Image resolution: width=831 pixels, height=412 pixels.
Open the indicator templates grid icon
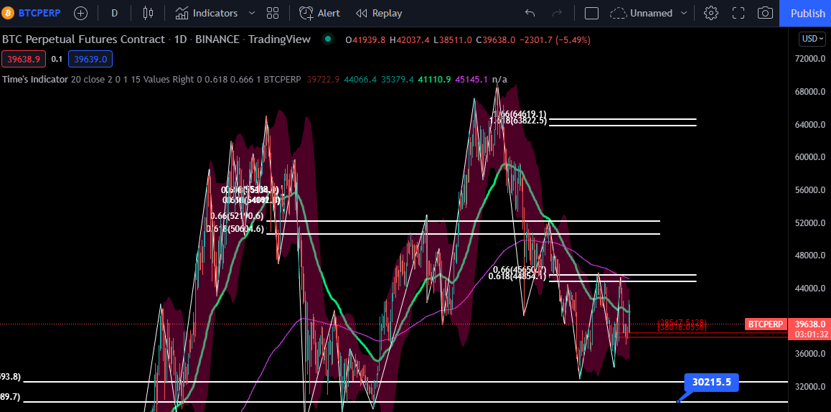[x=273, y=13]
